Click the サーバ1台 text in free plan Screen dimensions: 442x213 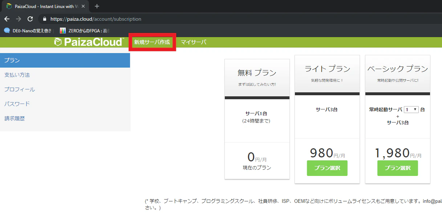coord(257,113)
